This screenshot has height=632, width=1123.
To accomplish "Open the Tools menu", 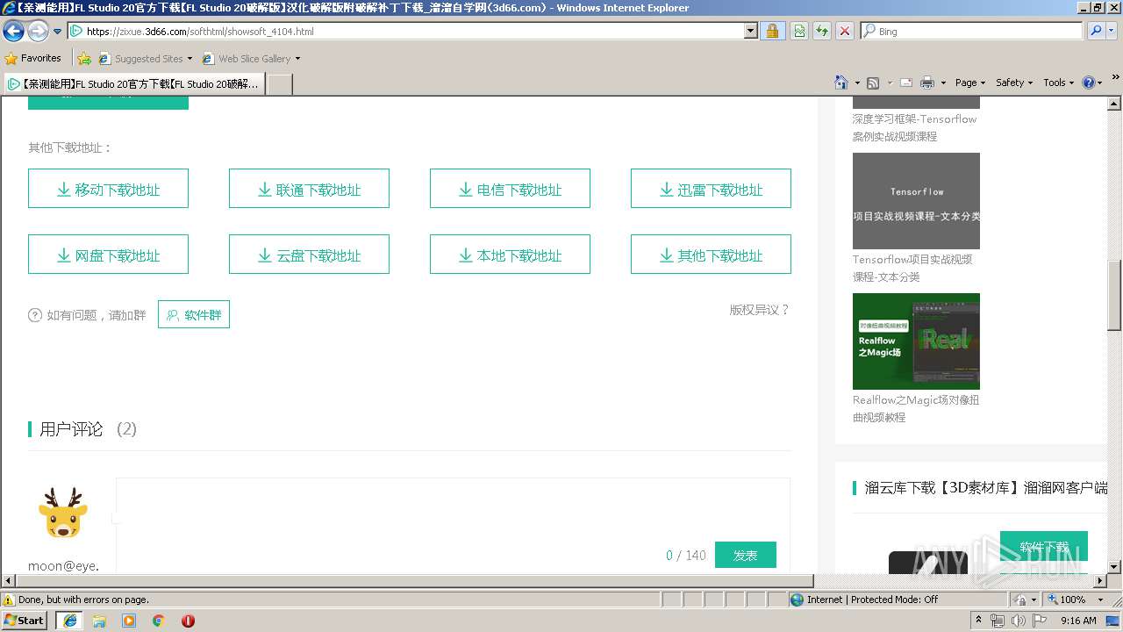I will (1058, 83).
